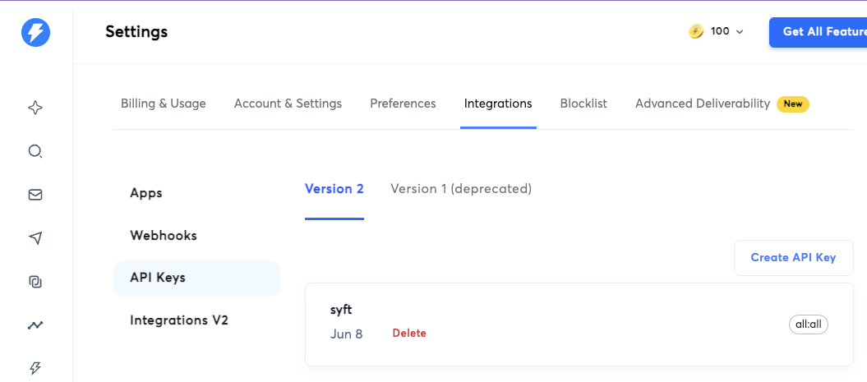Open the Advanced Deliverability tab

click(x=703, y=104)
